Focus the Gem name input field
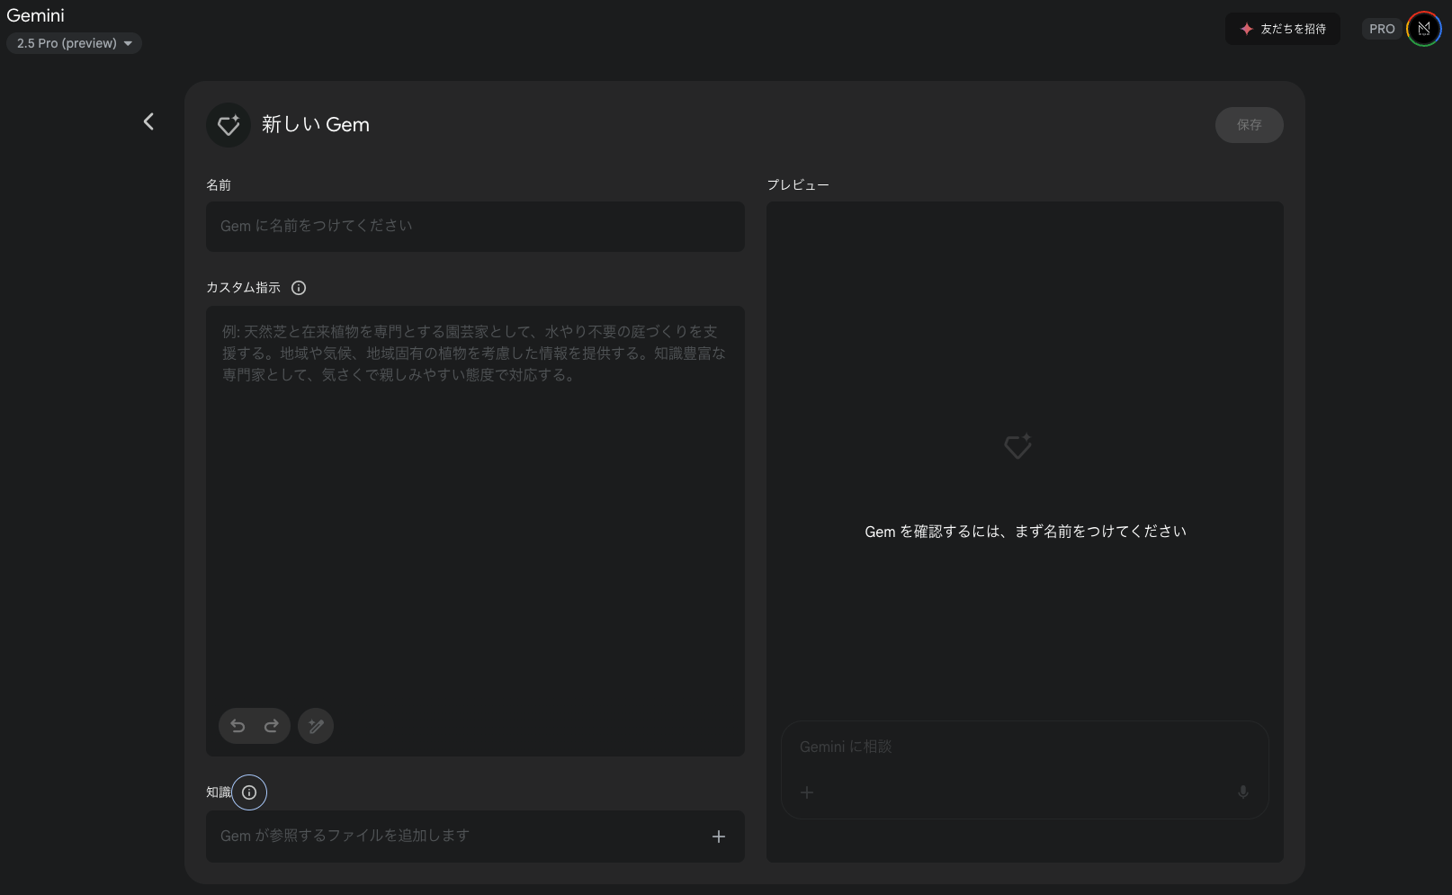The width and height of the screenshot is (1452, 895). coord(475,227)
